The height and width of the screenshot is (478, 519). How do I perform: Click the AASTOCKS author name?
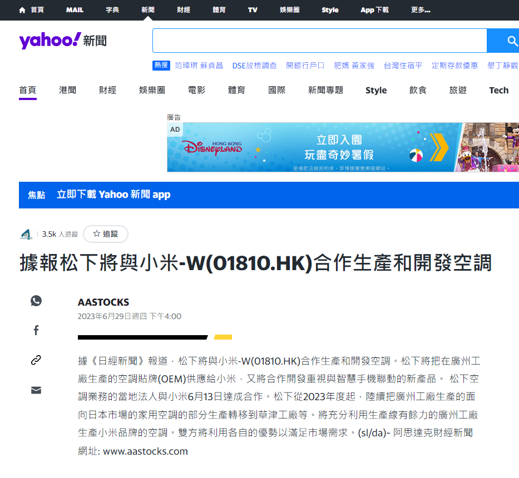click(x=103, y=302)
